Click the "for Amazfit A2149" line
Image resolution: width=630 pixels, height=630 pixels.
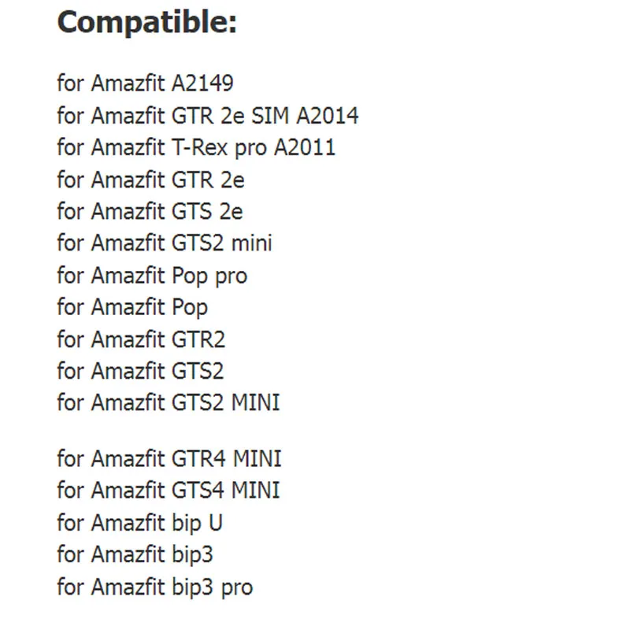[145, 83]
